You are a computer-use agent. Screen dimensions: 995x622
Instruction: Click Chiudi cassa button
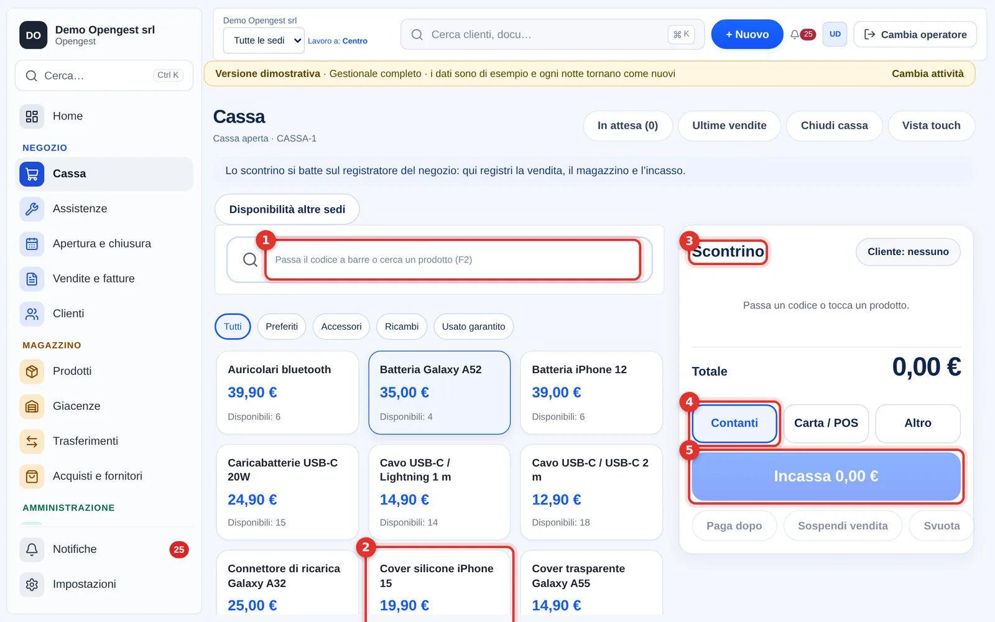[x=834, y=126]
